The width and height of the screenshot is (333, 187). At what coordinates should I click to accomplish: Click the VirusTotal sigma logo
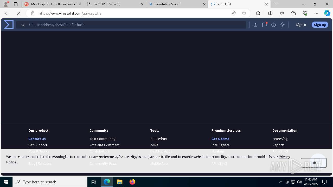tap(9, 25)
